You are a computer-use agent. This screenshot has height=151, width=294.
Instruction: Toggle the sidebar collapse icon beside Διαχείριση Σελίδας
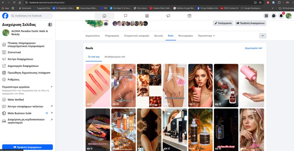point(50,25)
